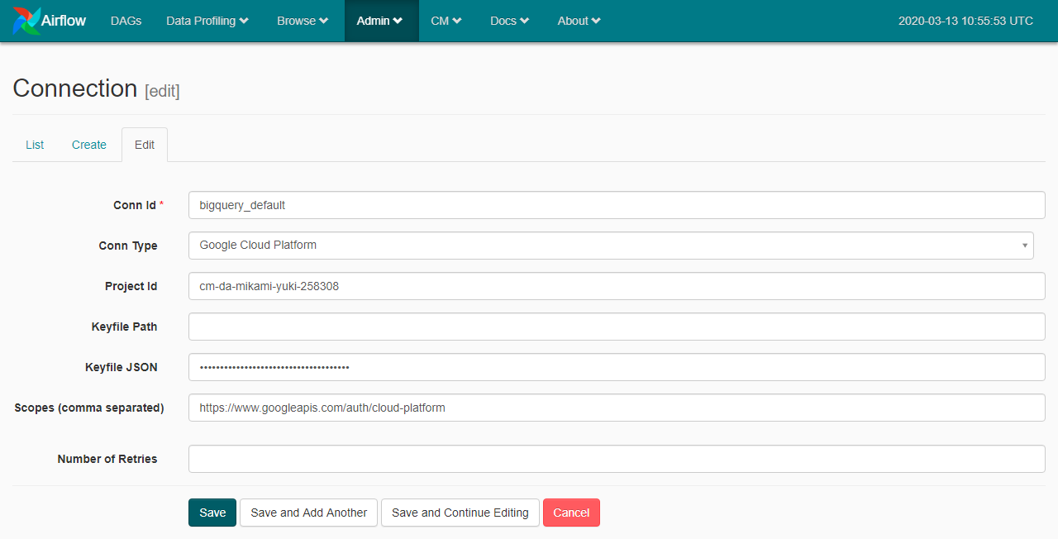
Task: Open the Conn Type dropdown arrow
Action: [1025, 246]
